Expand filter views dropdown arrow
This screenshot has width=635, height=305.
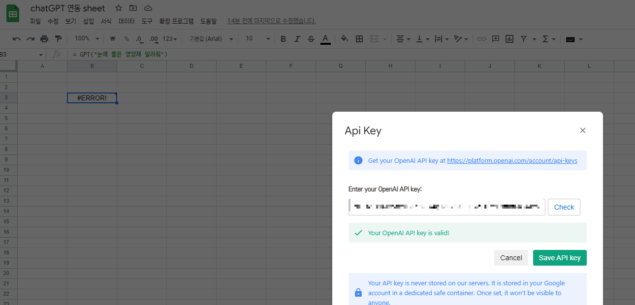point(534,39)
